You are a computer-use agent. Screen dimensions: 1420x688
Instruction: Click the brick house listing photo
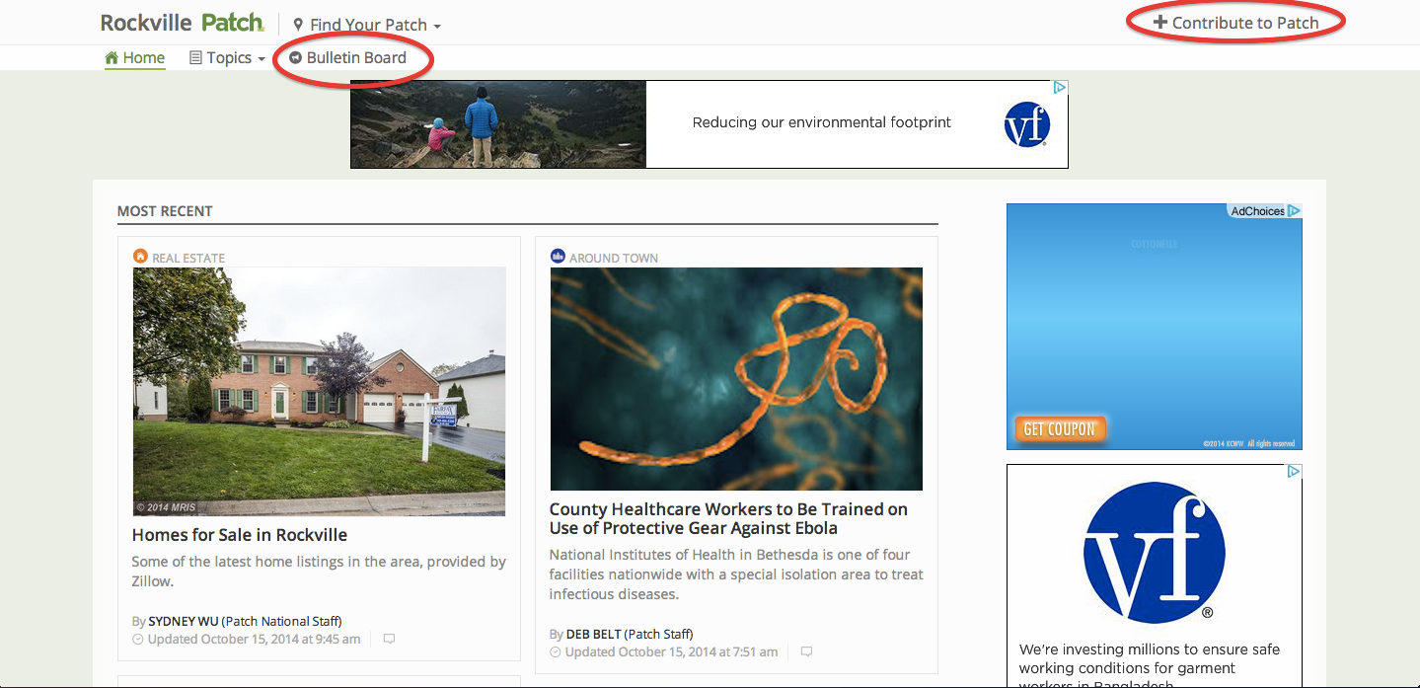coord(319,391)
